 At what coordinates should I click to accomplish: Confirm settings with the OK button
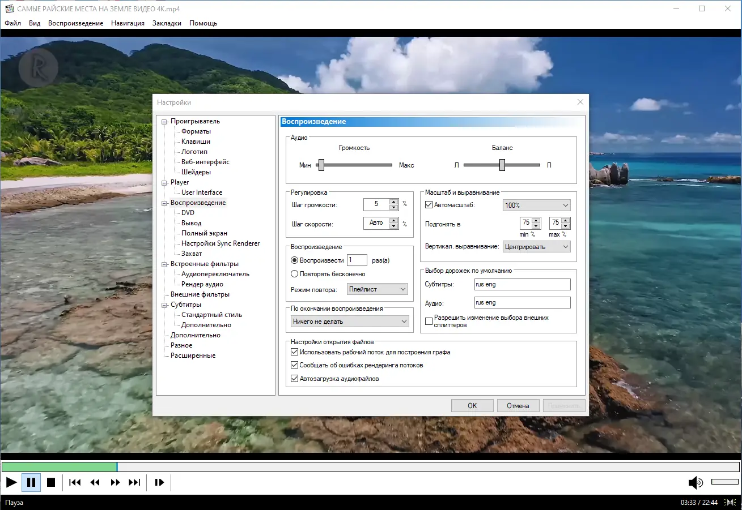[472, 405]
